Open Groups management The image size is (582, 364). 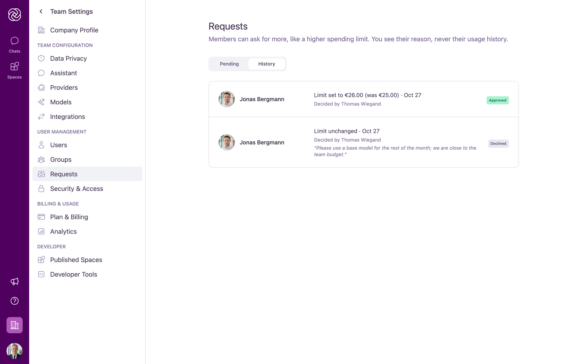[87, 159]
